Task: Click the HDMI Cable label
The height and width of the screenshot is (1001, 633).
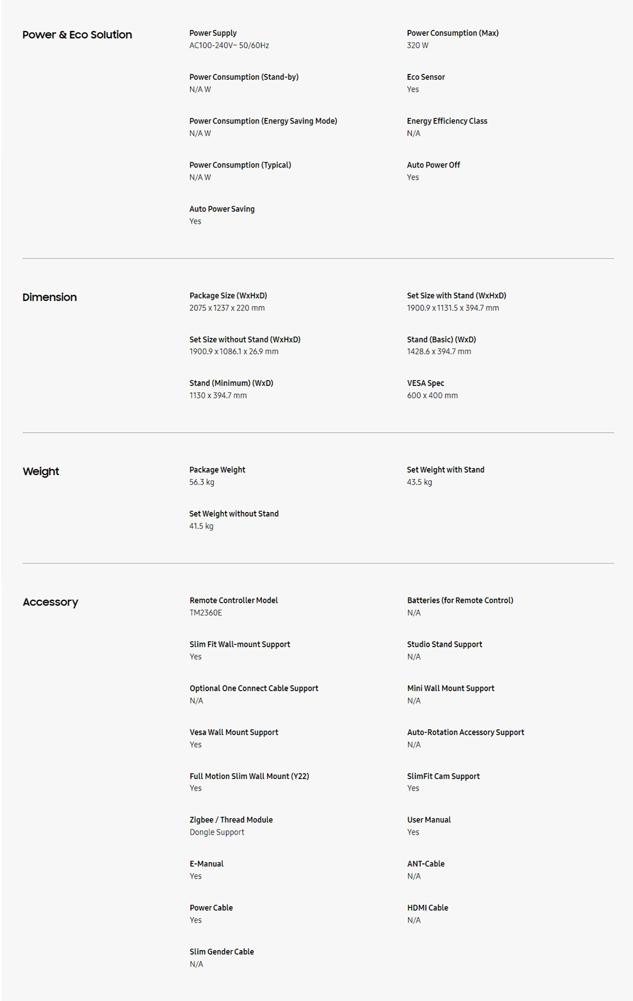Action: [427, 908]
